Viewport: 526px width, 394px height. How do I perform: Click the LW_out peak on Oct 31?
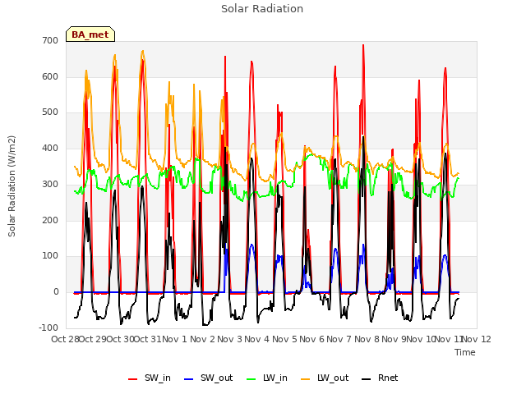(x=143, y=51)
